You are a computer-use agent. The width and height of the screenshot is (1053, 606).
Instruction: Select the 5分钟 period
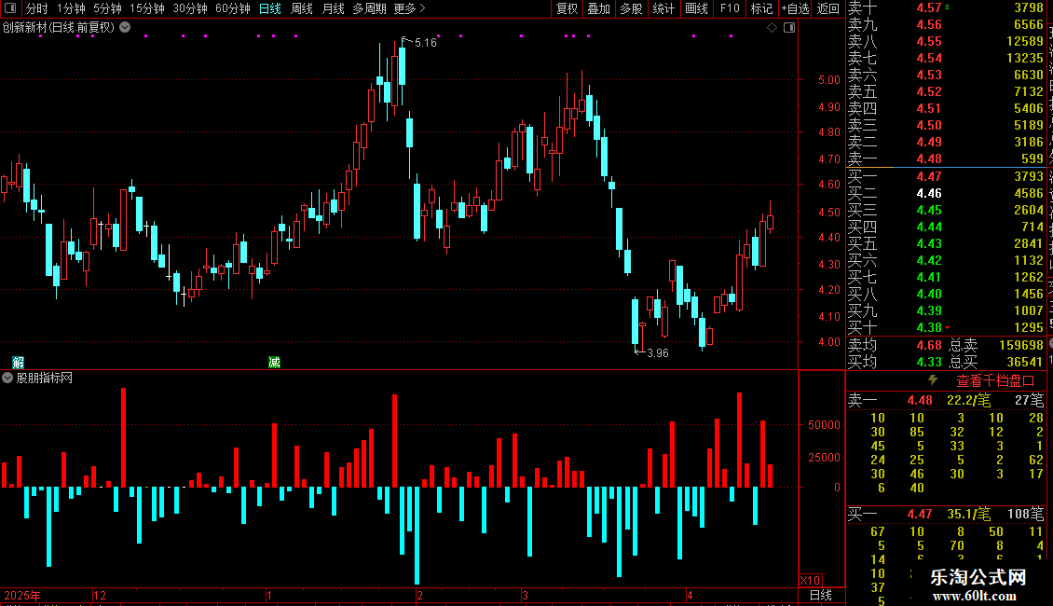[107, 8]
